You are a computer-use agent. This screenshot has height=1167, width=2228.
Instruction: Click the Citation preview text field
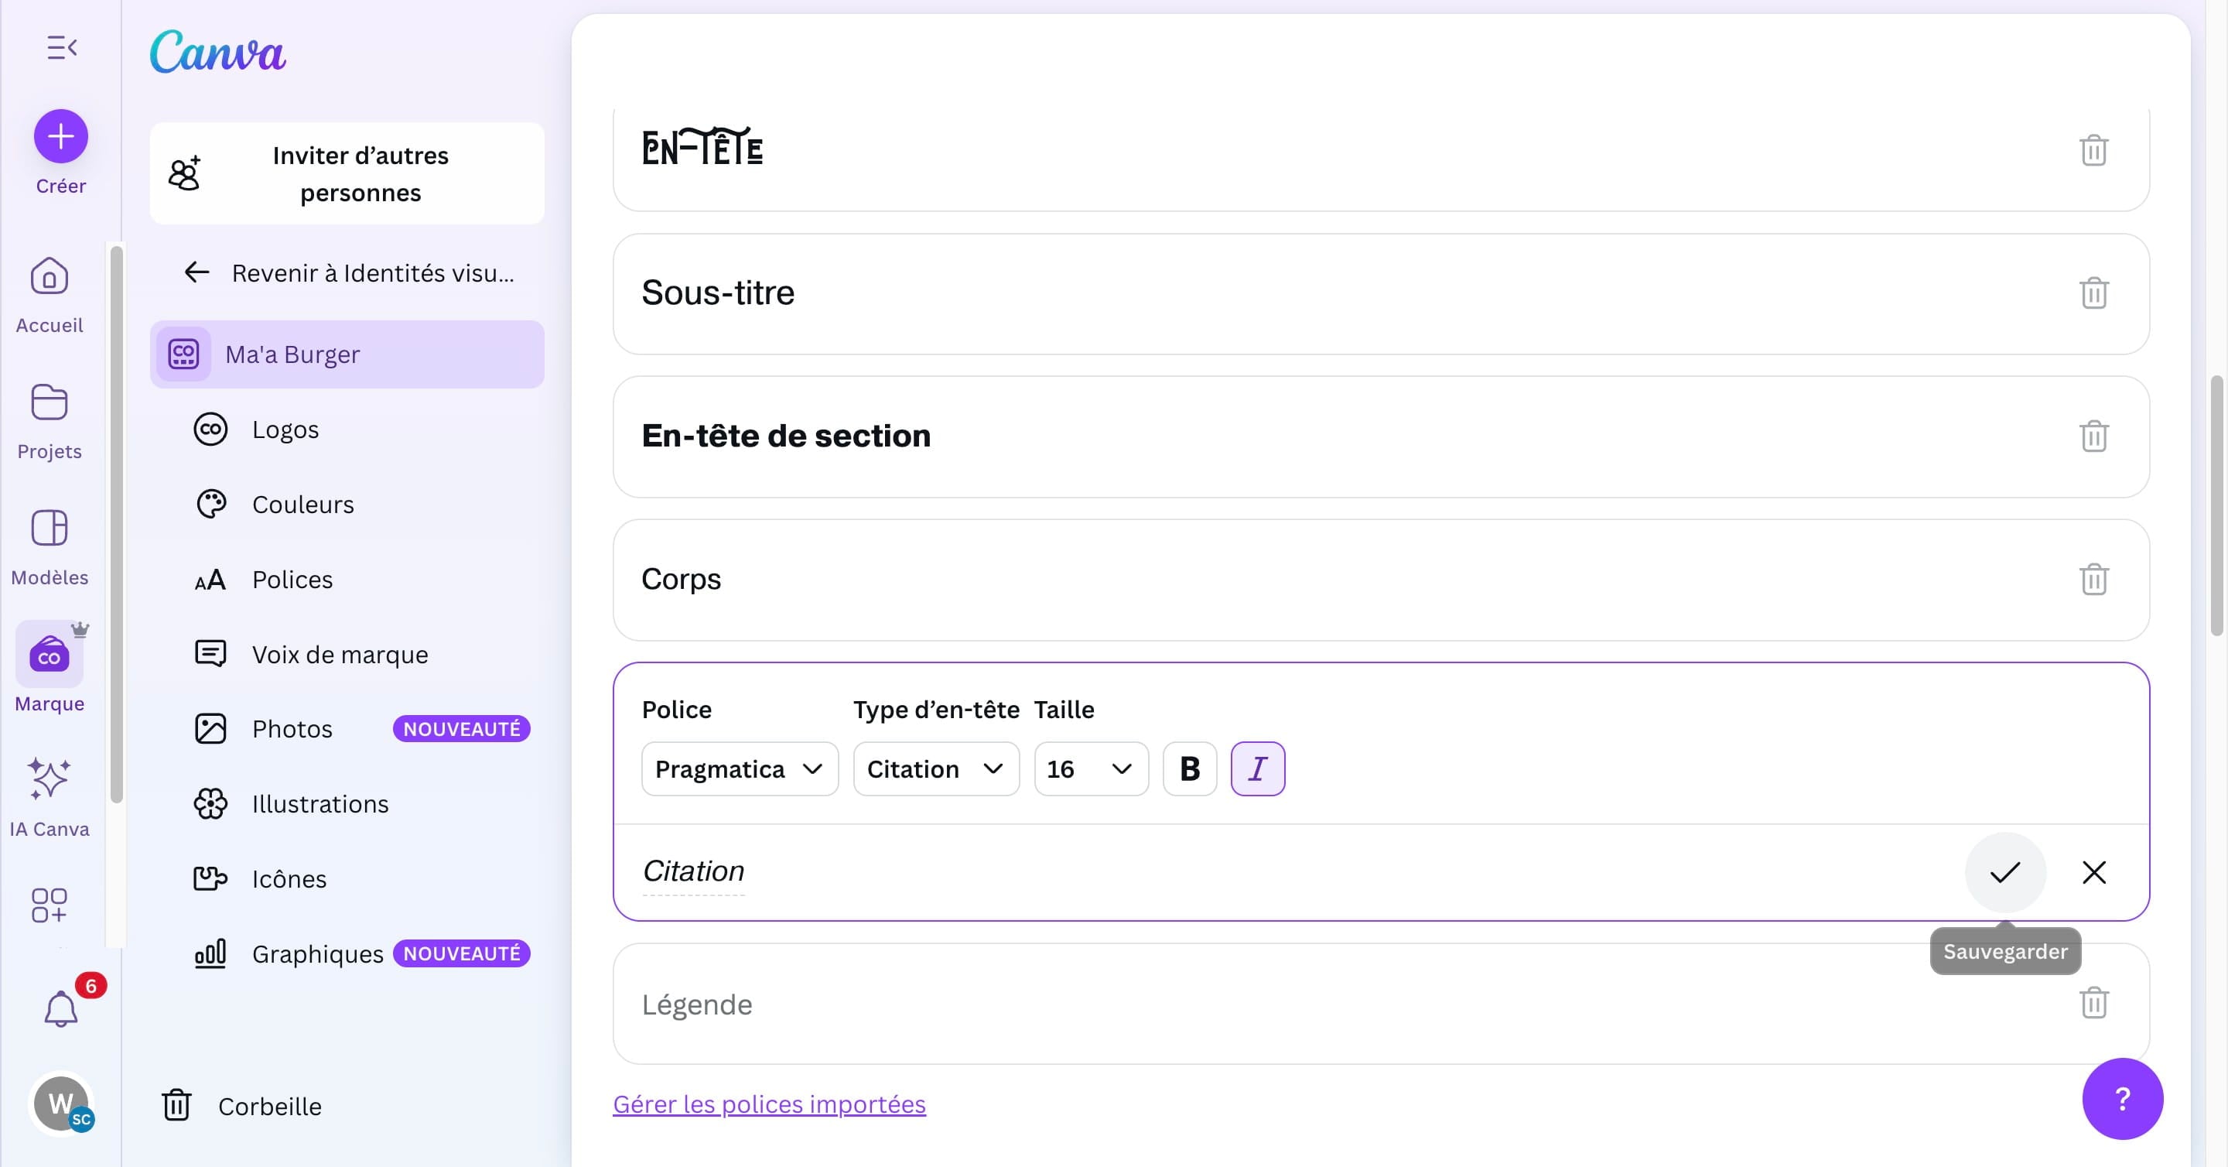click(694, 871)
